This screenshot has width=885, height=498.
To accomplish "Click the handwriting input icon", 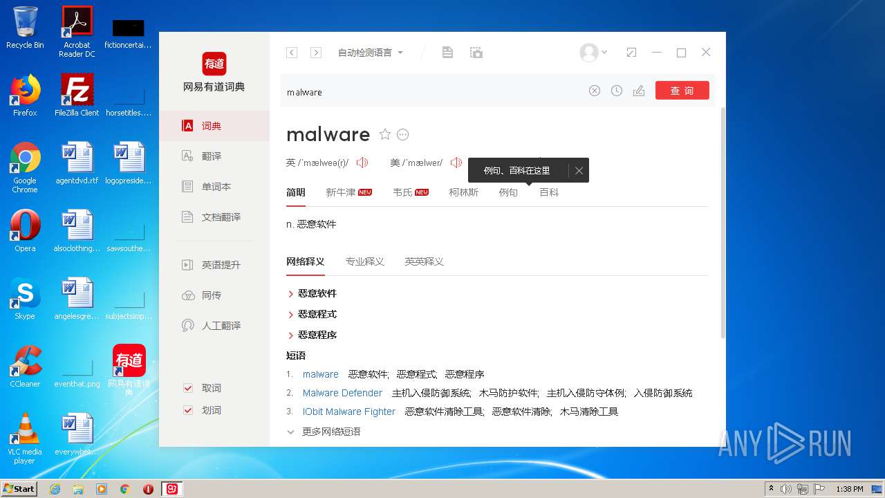I will [639, 91].
